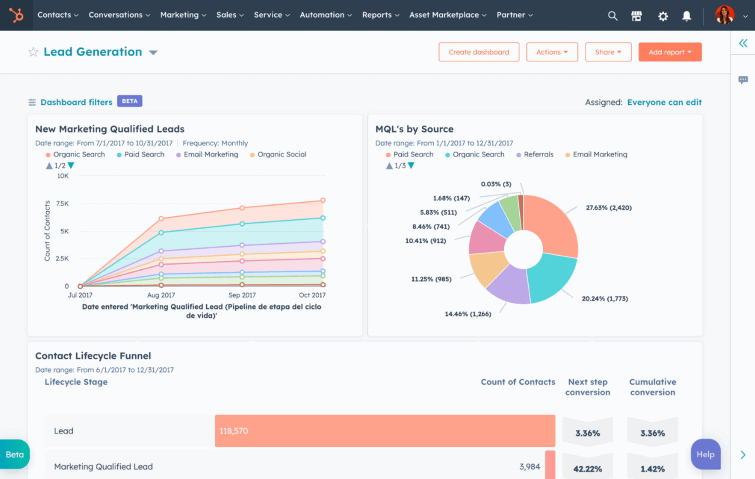
Task: Open the Everyone can edit link
Action: point(664,102)
